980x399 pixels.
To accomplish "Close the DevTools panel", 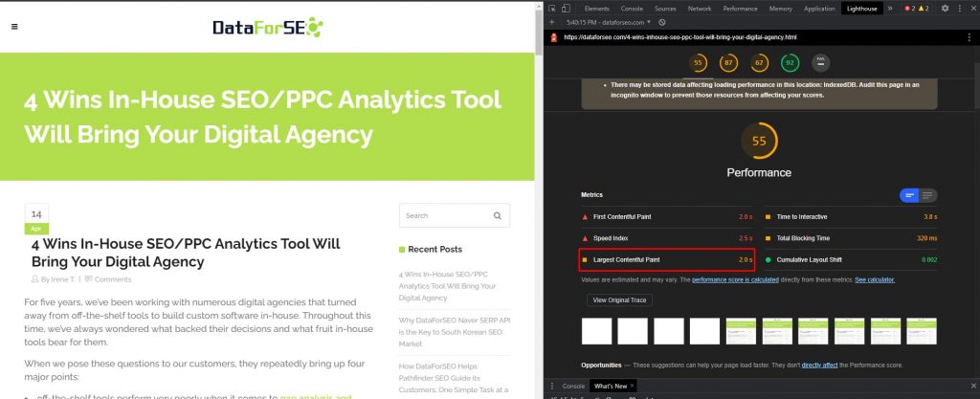I will (972, 8).
